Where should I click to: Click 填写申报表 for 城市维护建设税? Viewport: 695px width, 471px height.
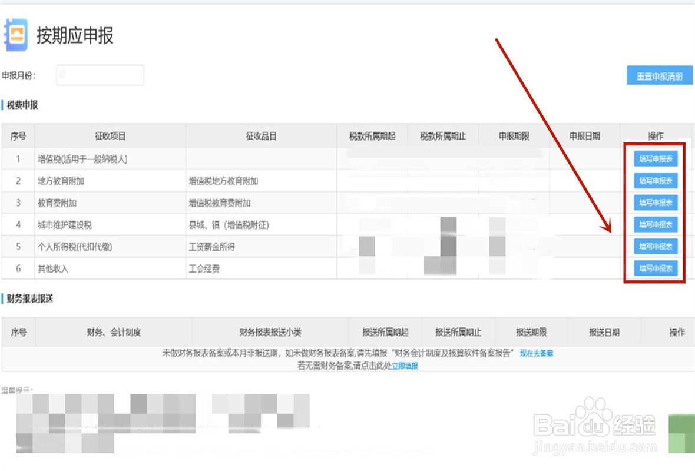click(655, 224)
